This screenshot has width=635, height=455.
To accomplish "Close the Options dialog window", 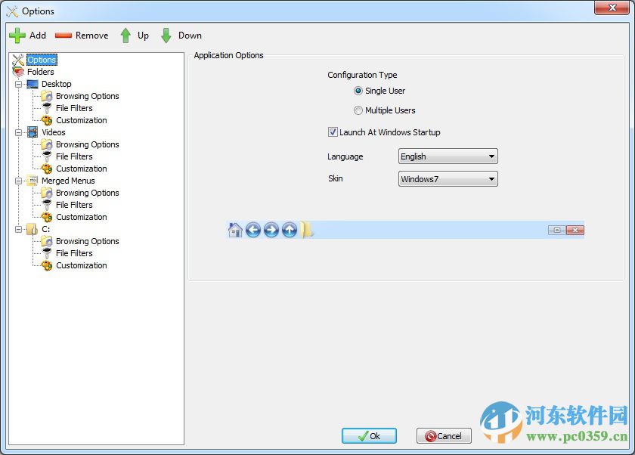I will coord(612,8).
